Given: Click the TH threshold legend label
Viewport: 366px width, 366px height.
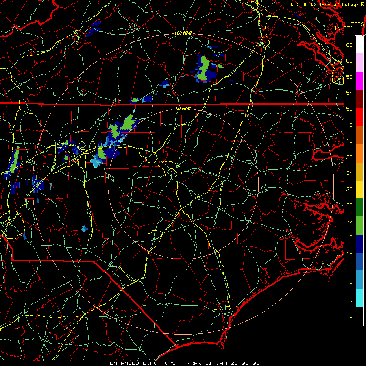Looking at the screenshot, I should [x=349, y=318].
